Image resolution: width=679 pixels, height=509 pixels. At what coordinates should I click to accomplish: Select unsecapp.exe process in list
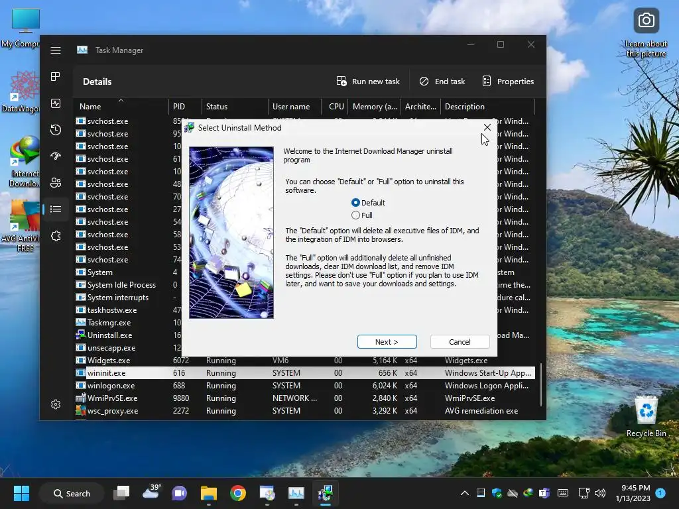pyautogui.click(x=111, y=348)
